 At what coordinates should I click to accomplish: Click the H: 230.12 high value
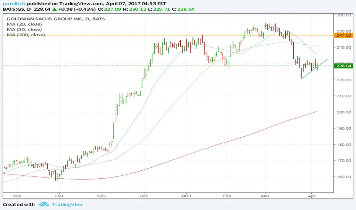point(134,9)
